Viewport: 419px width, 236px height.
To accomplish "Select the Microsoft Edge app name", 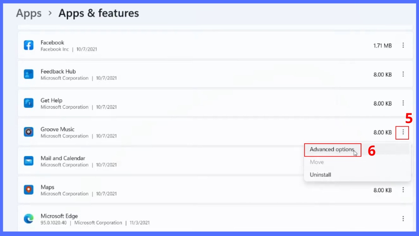I will [x=59, y=216].
